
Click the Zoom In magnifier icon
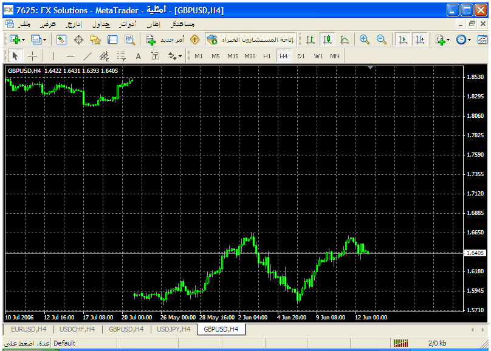tap(365, 39)
